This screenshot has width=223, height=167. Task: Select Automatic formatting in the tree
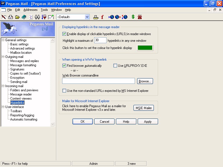pos(24,119)
